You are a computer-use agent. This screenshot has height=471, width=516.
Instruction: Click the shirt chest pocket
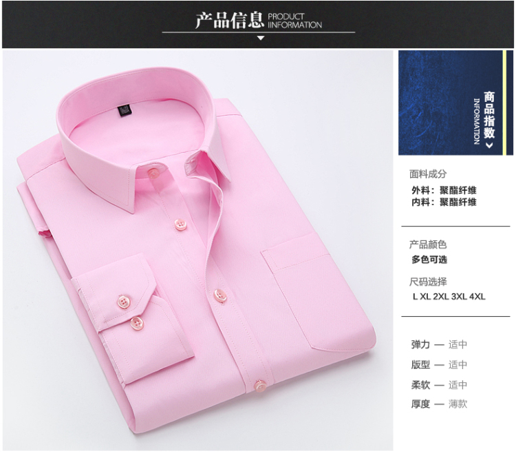click(x=318, y=291)
